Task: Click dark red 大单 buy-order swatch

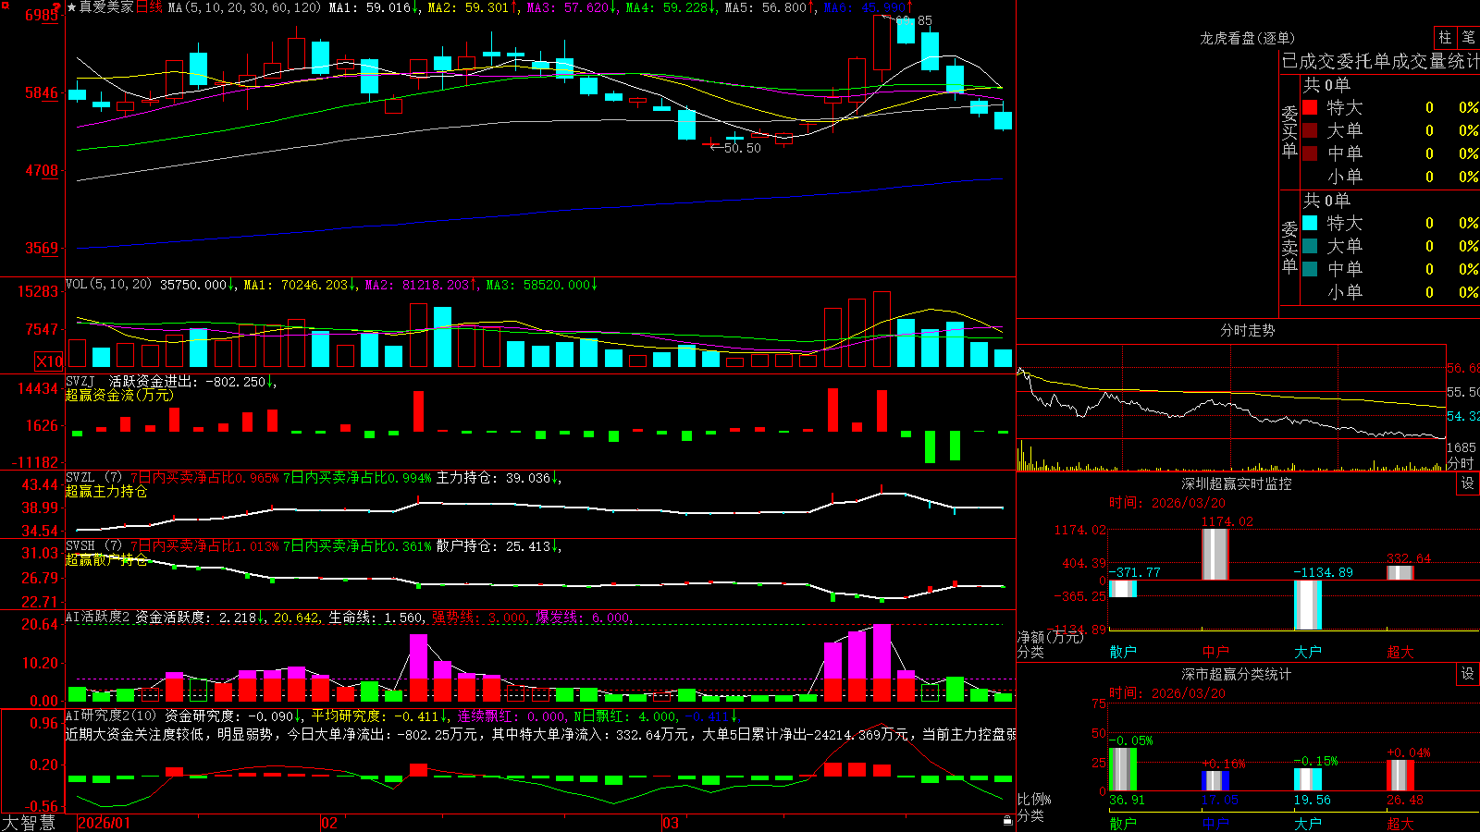Action: 1310,130
